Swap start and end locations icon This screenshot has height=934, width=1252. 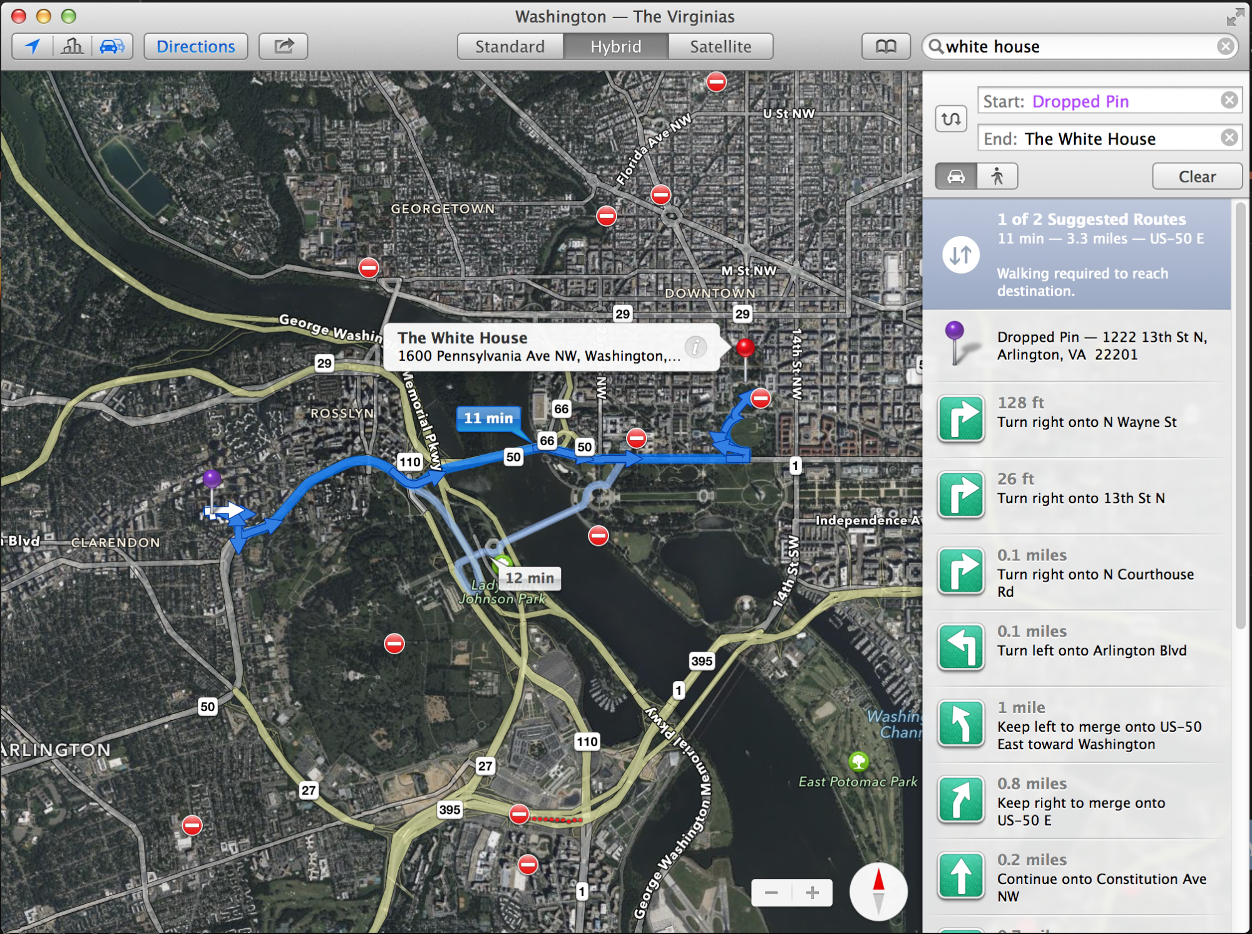pyautogui.click(x=951, y=119)
